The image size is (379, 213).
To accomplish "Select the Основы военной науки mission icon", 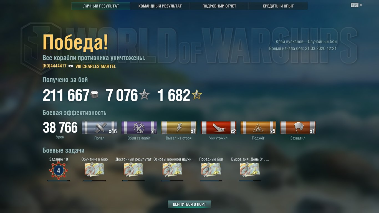I will [x=172, y=170].
